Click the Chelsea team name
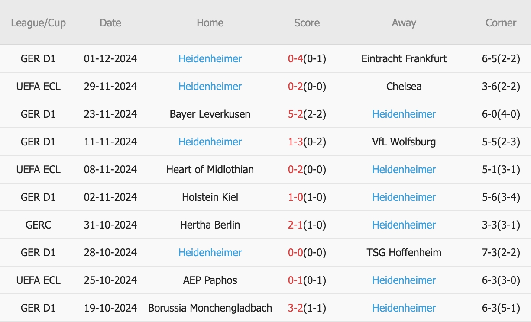 (x=404, y=87)
